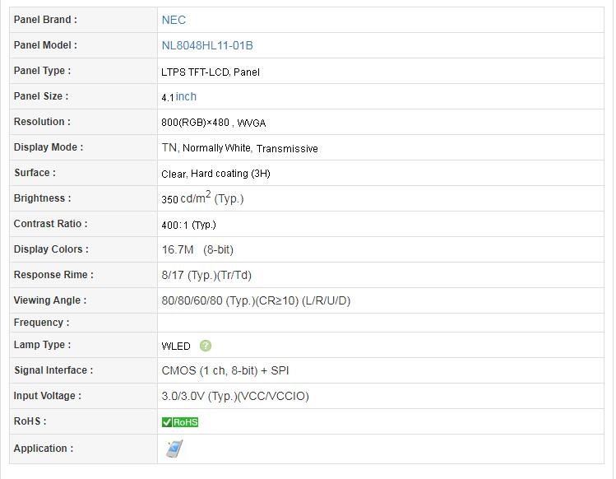
Task: Click the mobile phone application icon
Action: [x=174, y=449]
